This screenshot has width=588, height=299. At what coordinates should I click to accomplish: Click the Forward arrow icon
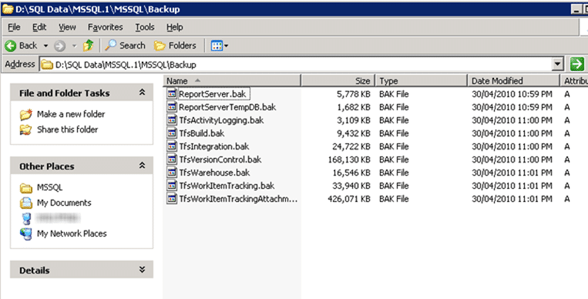[x=60, y=45]
